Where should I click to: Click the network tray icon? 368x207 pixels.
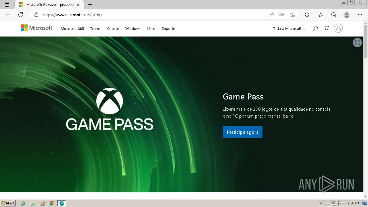(x=334, y=203)
